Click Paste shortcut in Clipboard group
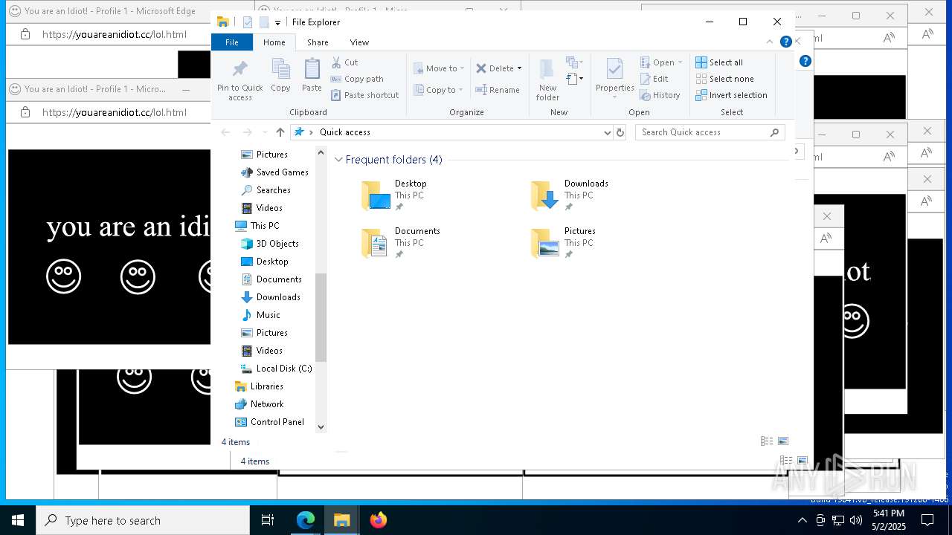 point(364,95)
